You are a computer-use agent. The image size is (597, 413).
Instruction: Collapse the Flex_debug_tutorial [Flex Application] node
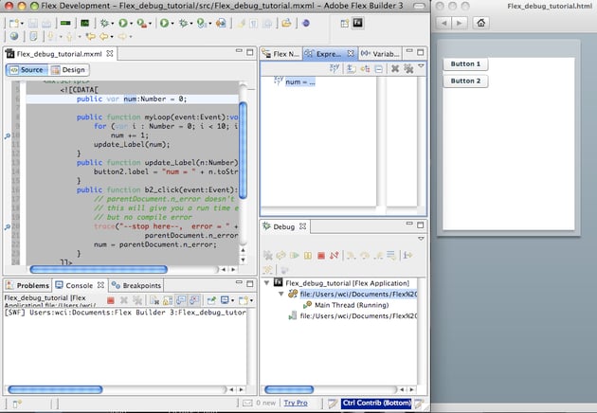click(268, 282)
